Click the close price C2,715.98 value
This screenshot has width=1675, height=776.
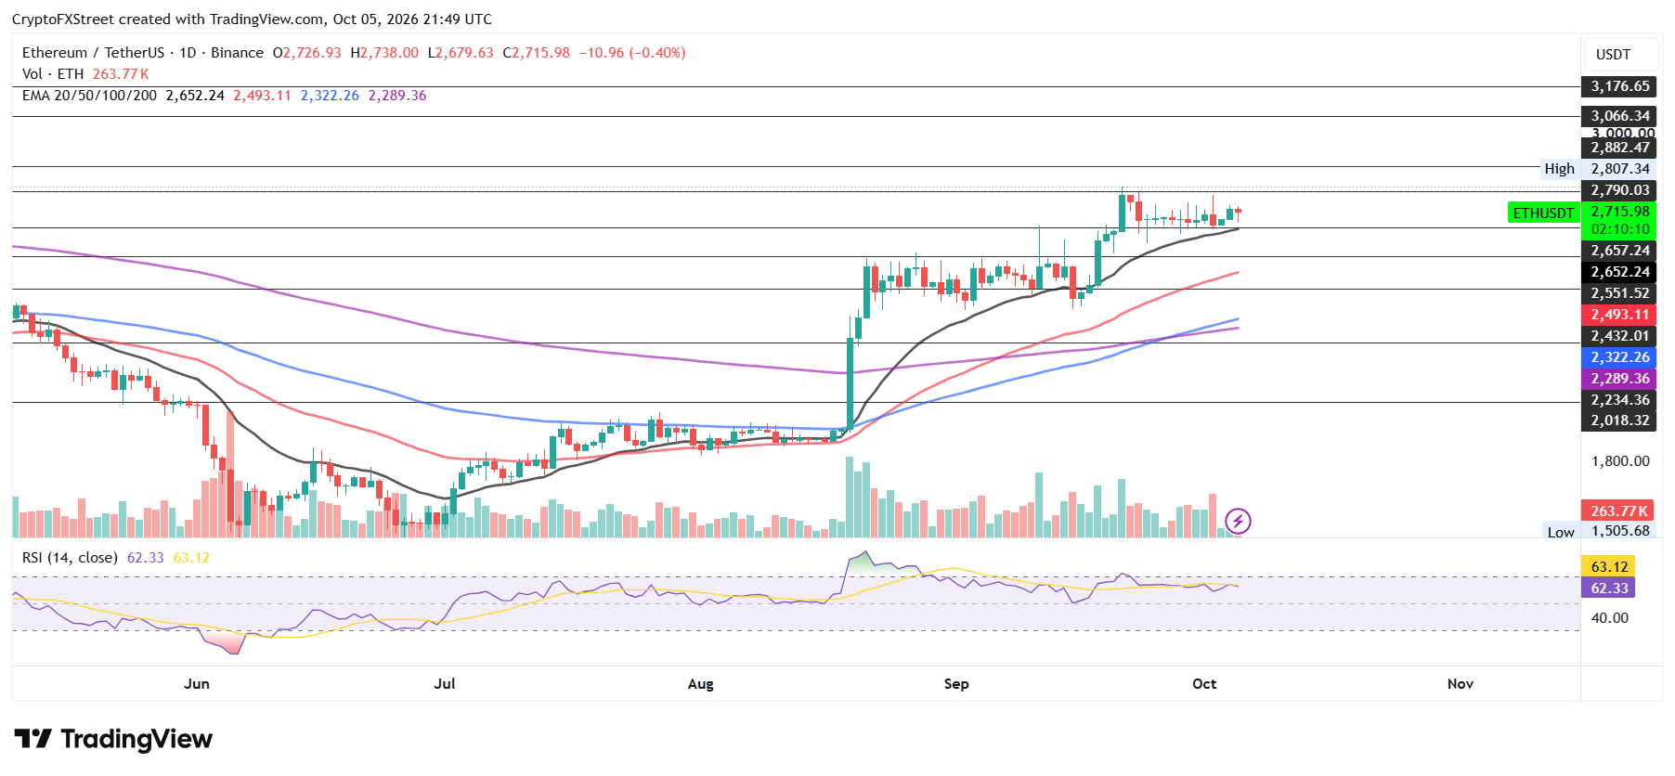537,53
